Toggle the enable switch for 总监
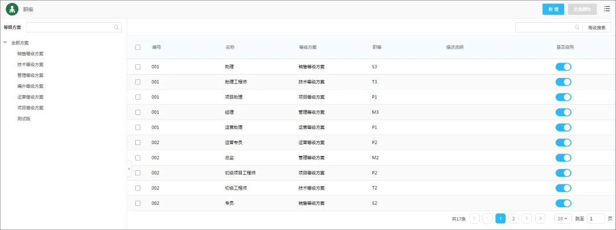The width and height of the screenshot is (616, 230). 563,158
